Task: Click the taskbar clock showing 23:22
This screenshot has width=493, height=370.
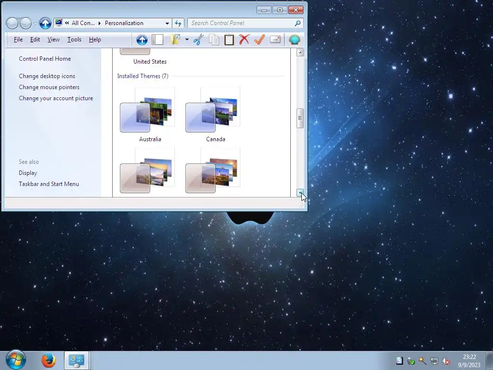Action: (x=469, y=361)
